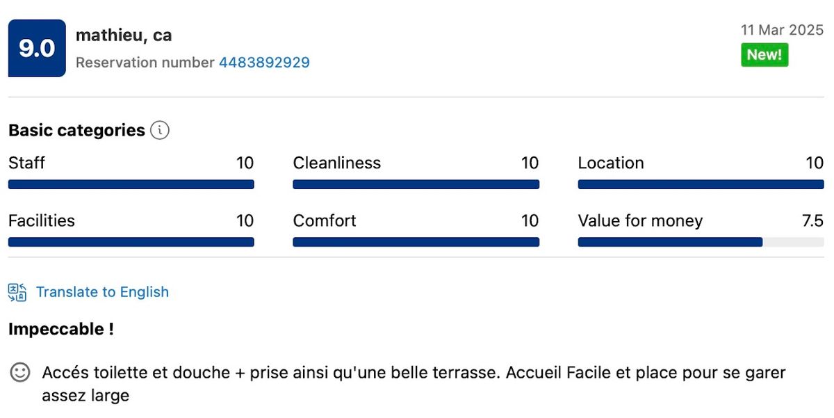Select the review date 11 Mar 2025
834x418 pixels.
point(783,30)
